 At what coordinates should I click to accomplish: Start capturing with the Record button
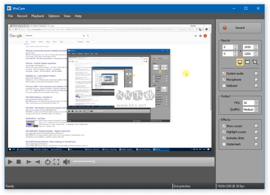[x=240, y=28]
